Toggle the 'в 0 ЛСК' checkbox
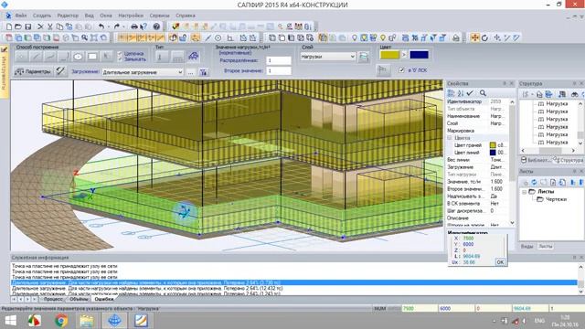This screenshot has width=585, height=329. 401,70
